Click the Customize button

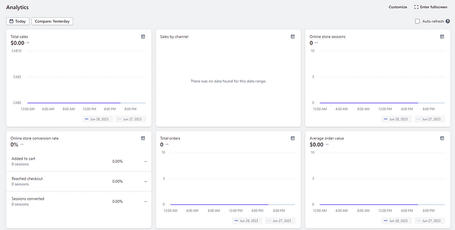(x=398, y=7)
